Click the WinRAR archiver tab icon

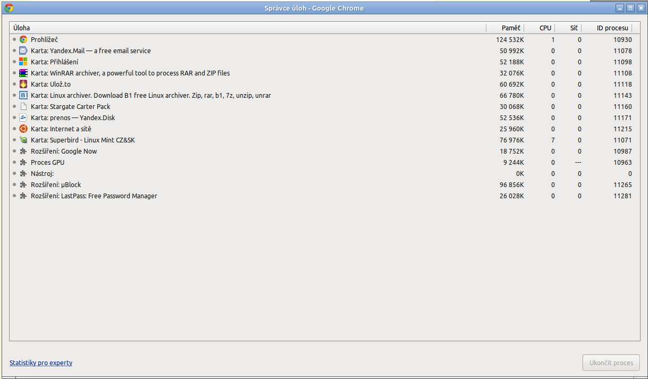[x=23, y=73]
